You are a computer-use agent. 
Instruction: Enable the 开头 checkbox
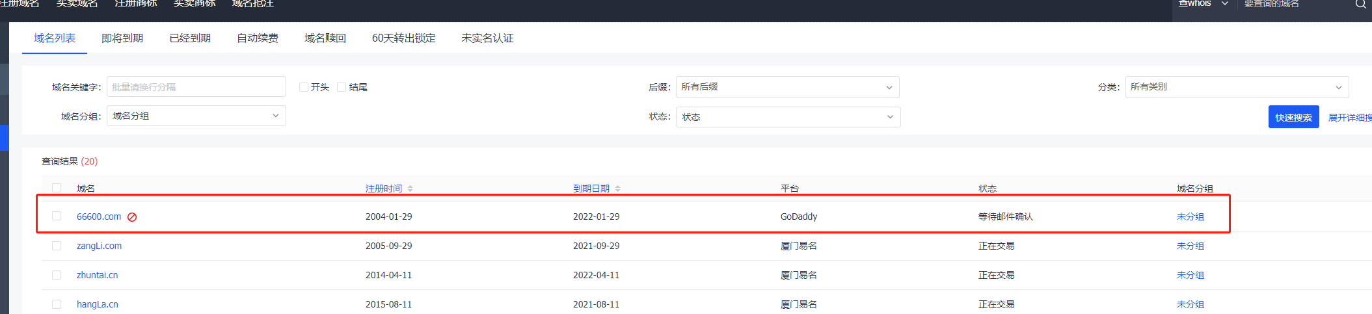[x=304, y=87]
